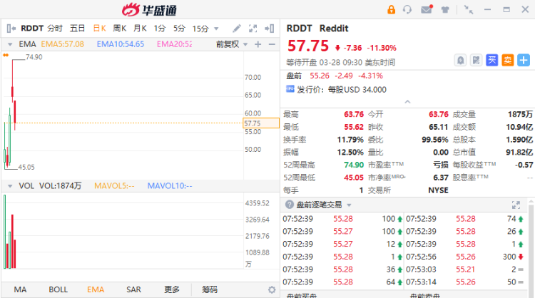Click the MAVOL10 label
The width and height of the screenshot is (535, 298).
point(170,186)
